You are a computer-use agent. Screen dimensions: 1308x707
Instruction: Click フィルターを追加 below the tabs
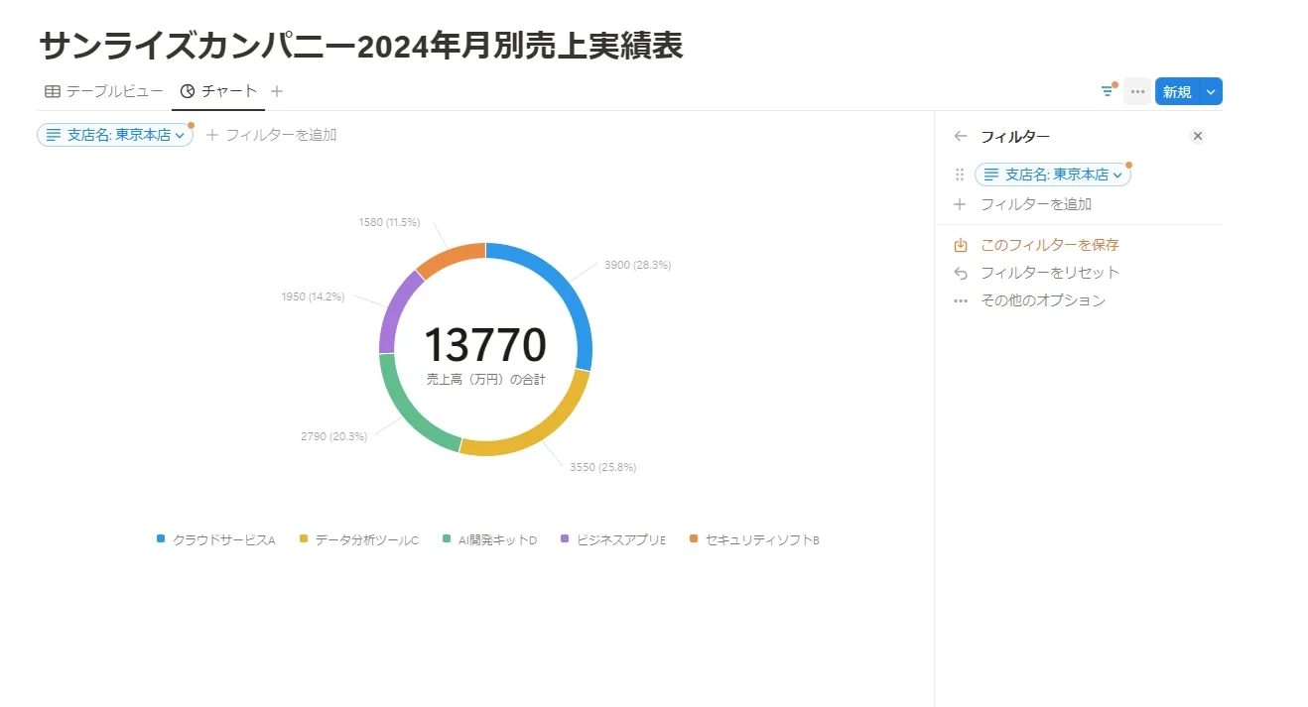tap(271, 135)
